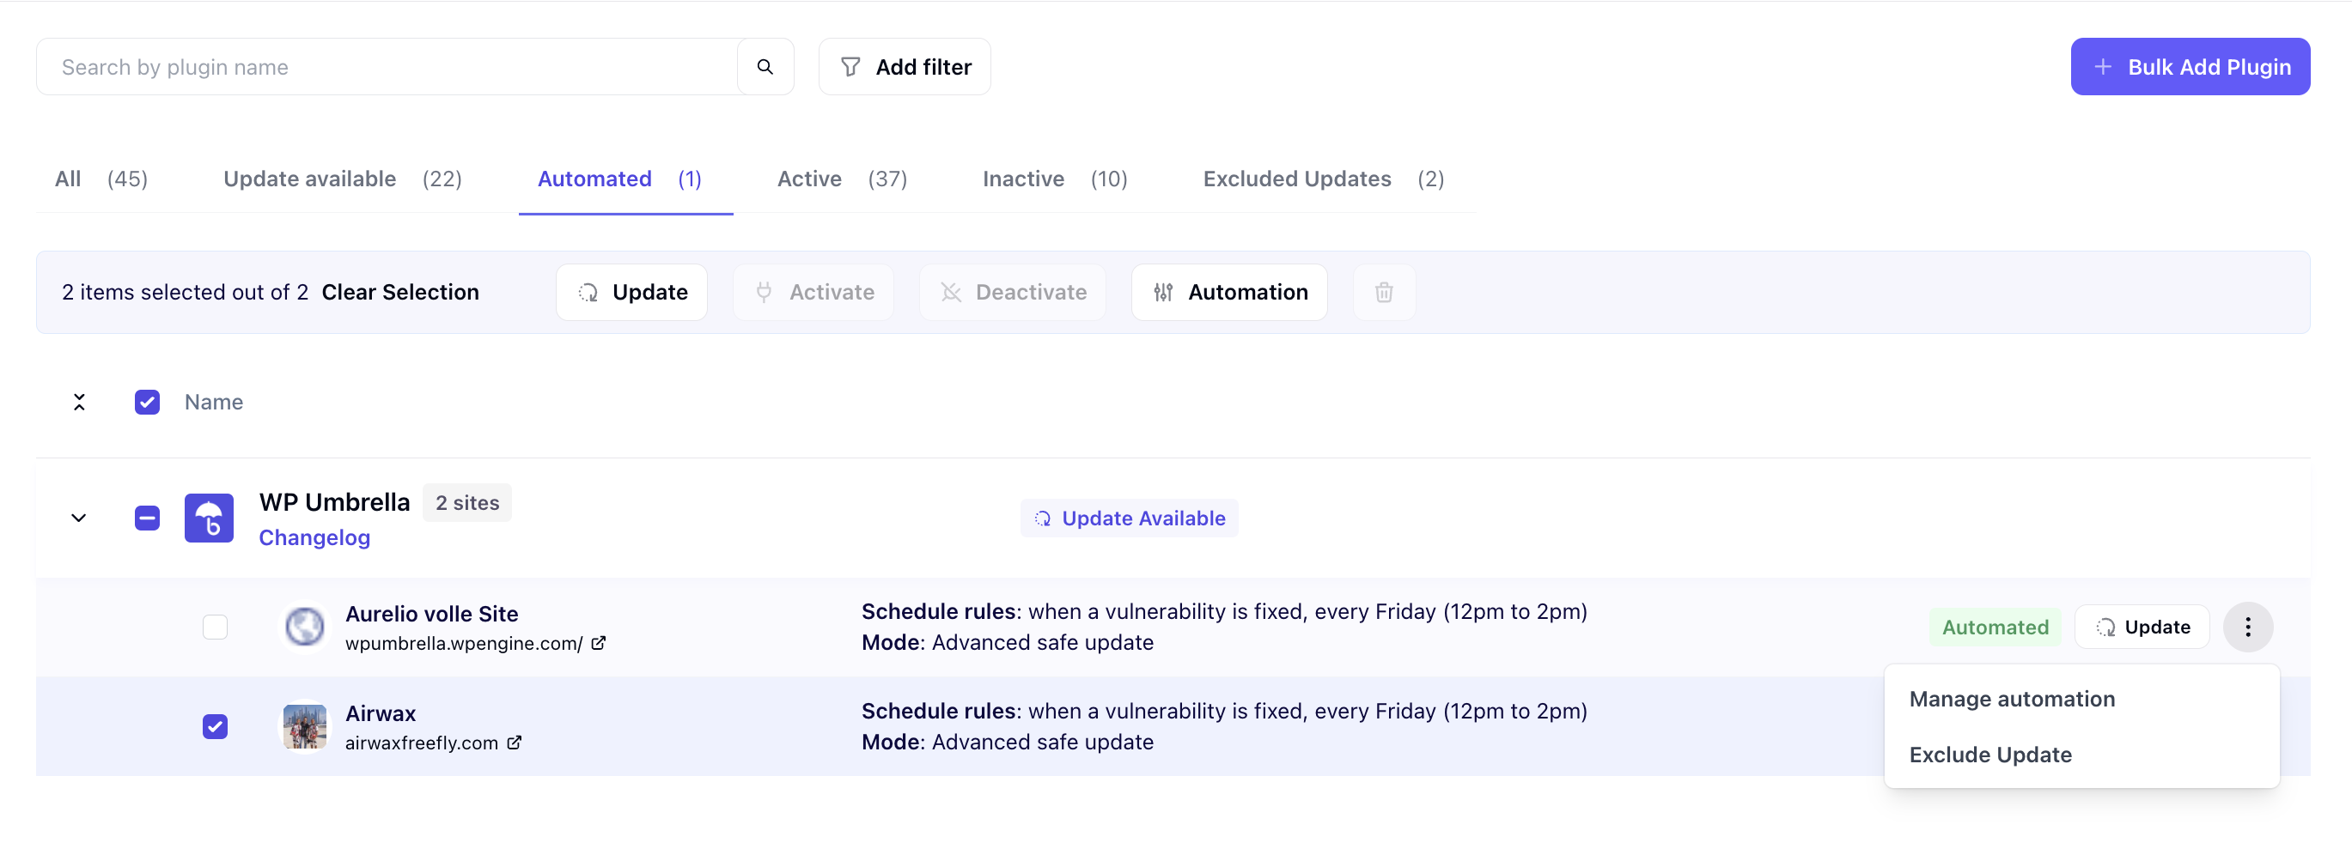This screenshot has width=2352, height=867.
Task: Collapse all rows using header arrows
Action: tap(78, 403)
